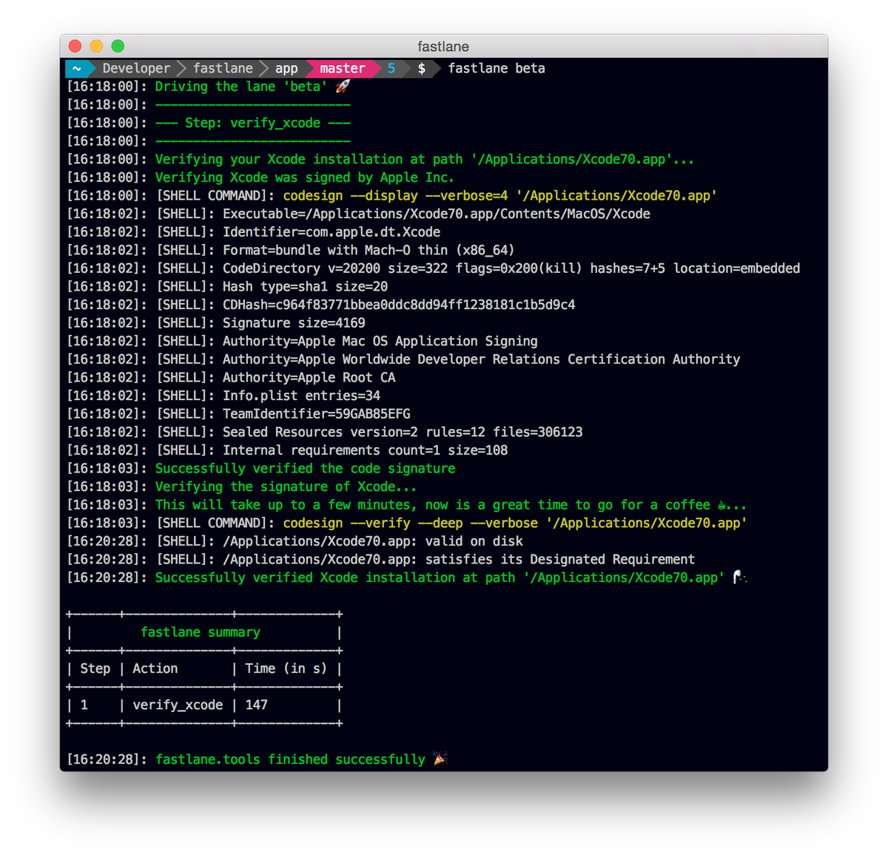Click the 'Action' column header
The height and width of the screenshot is (857, 888).
155,668
